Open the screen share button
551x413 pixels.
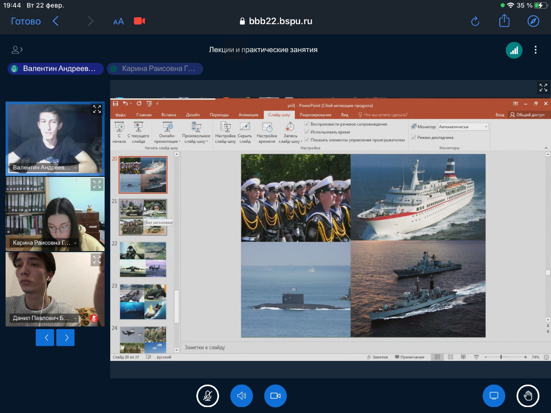pyautogui.click(x=494, y=396)
